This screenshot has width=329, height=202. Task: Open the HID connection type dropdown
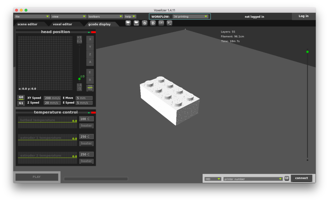[x=213, y=179]
